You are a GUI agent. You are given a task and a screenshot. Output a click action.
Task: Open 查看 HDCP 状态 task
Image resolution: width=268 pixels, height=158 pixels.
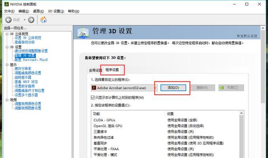[x=26, y=82]
